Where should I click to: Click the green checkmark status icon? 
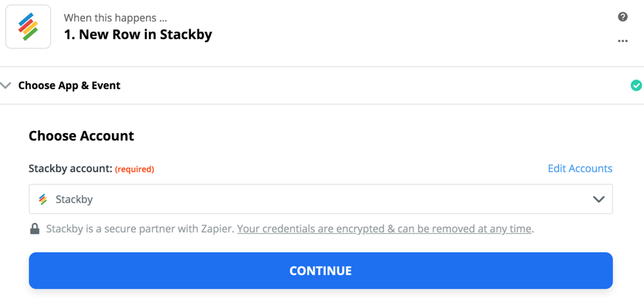point(636,85)
